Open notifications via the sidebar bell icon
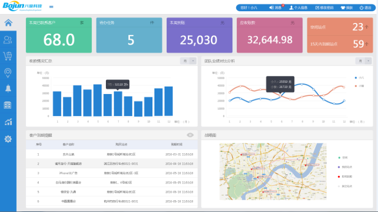The image size is (378, 212). pyautogui.click(x=8, y=89)
